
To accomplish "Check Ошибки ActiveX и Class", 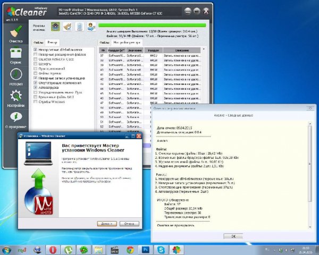I will [36, 59].
